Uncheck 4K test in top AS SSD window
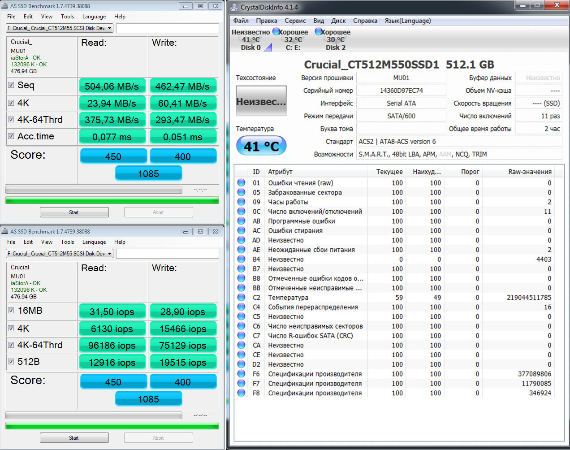The image size is (570, 450). pyautogui.click(x=11, y=103)
